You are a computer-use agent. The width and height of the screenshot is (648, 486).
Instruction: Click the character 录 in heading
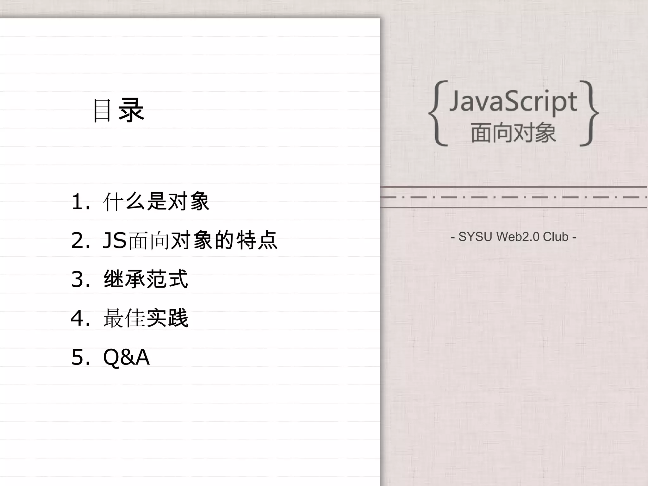coord(131,110)
